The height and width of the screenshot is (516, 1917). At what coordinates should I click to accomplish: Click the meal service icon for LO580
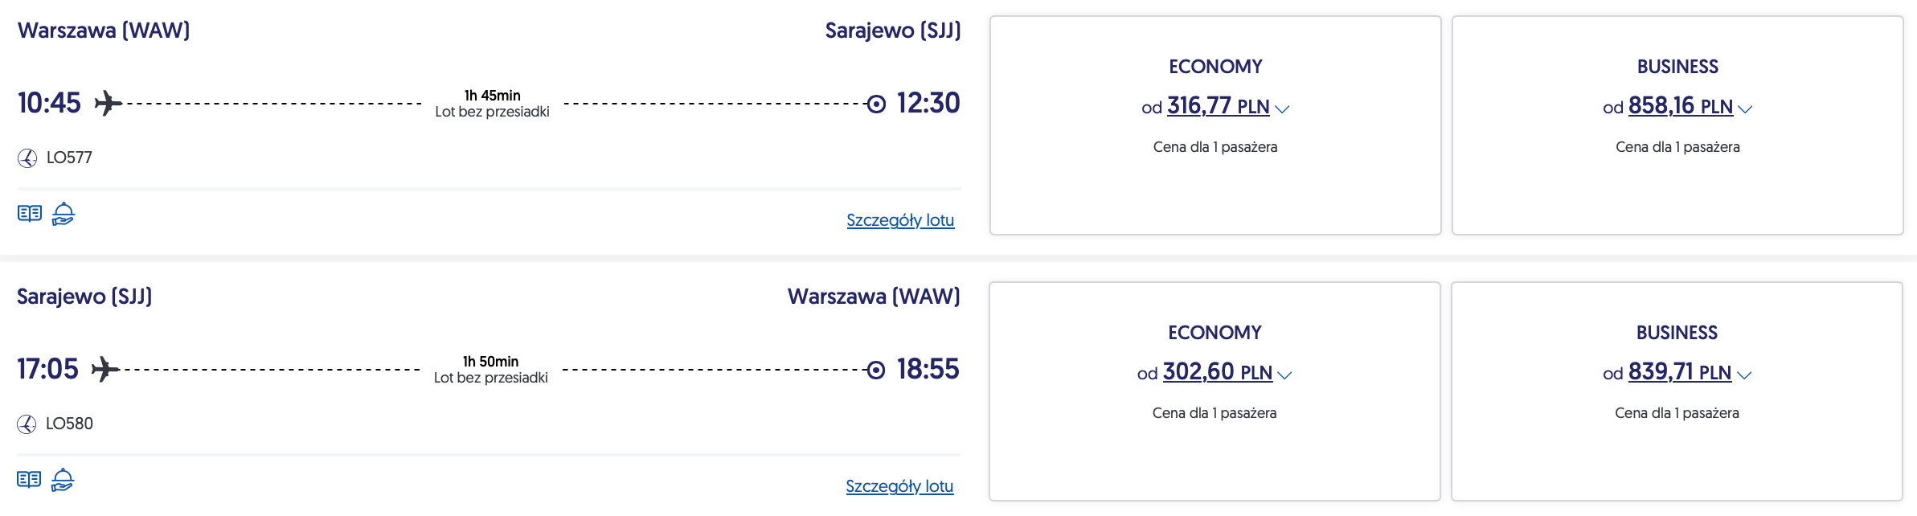[x=63, y=480]
